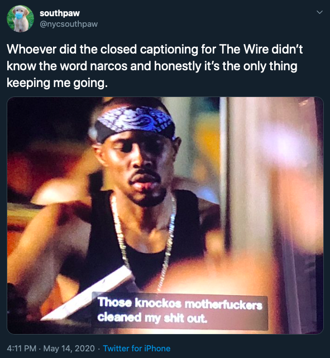The width and height of the screenshot is (330, 358).
Task: Open the Twitter for iPhone source link
Action: click(x=137, y=349)
